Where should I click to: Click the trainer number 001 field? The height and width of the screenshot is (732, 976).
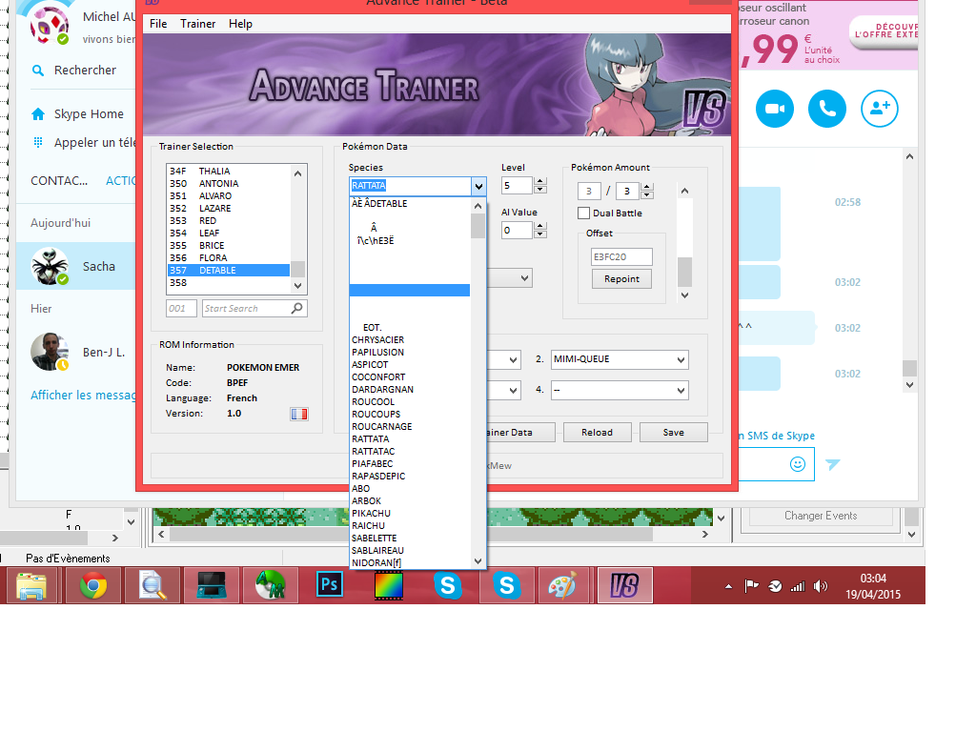point(181,308)
